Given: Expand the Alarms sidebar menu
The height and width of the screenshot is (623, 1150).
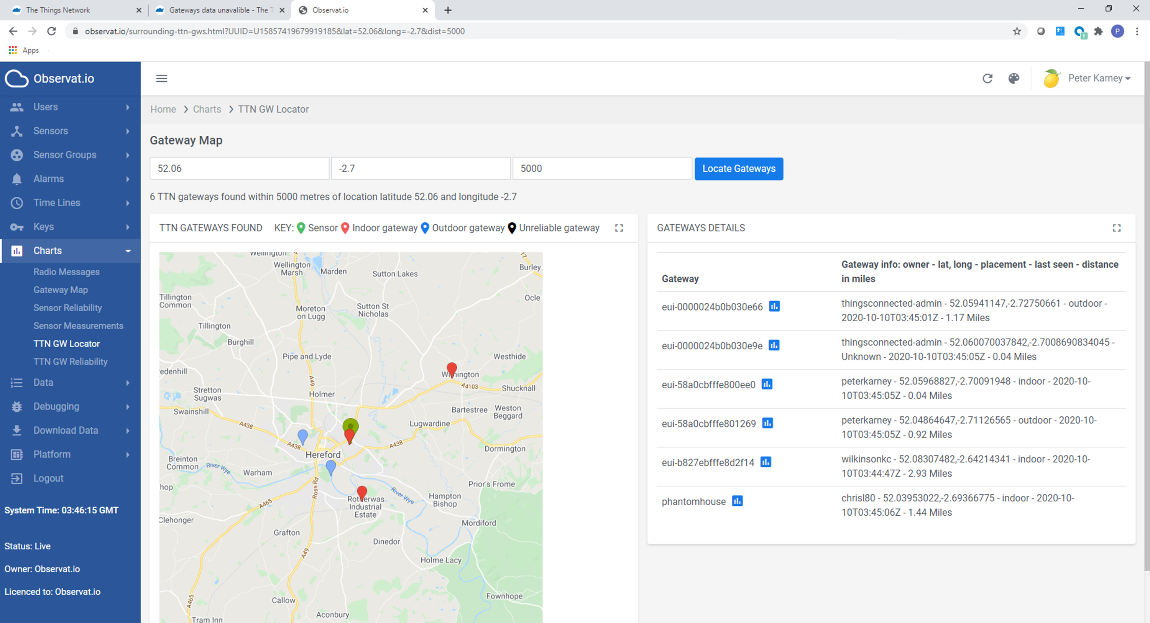Looking at the screenshot, I should click(x=70, y=179).
